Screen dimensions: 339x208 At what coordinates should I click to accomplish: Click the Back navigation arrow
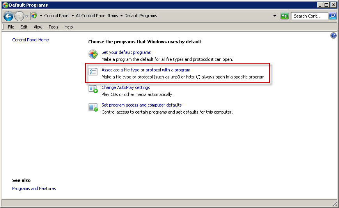(8, 16)
